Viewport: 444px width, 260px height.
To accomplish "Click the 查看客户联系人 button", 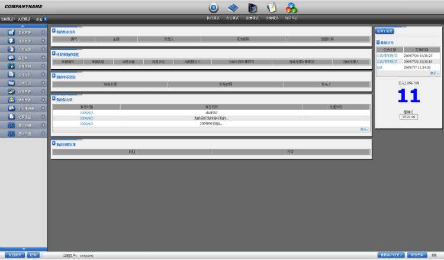I will click(x=391, y=255).
